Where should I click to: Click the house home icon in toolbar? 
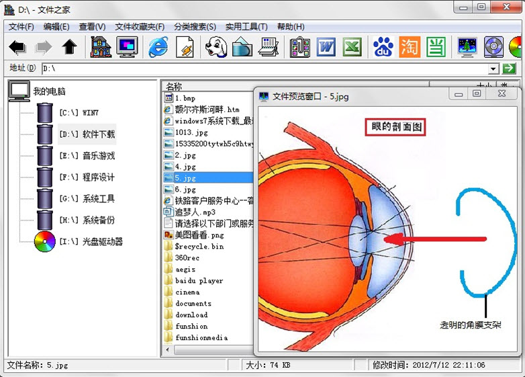[101, 46]
